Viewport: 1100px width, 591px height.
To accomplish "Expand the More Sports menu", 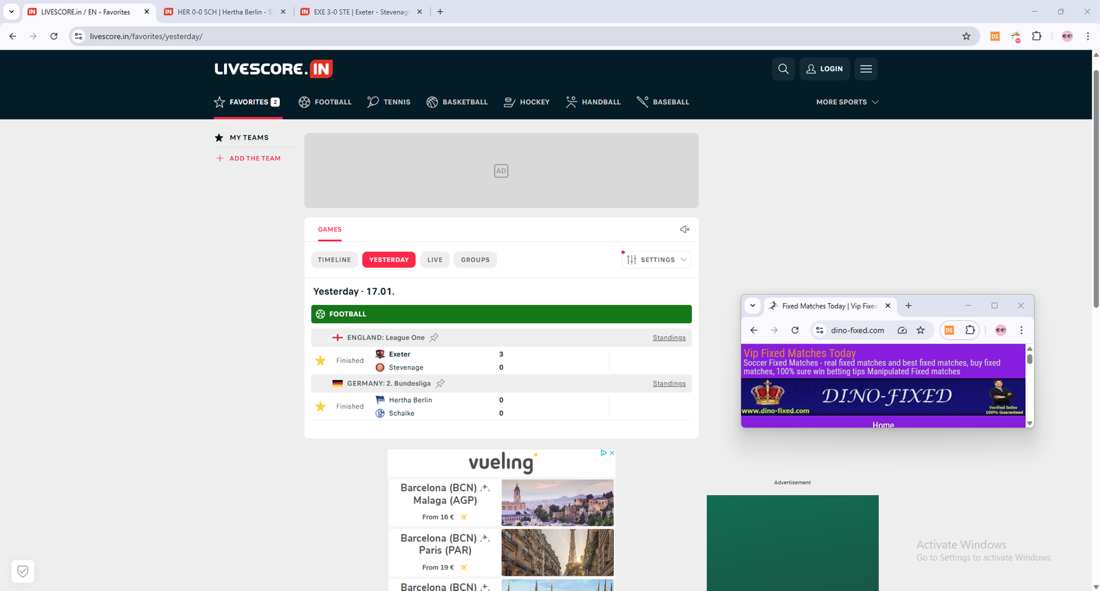I will [x=846, y=102].
